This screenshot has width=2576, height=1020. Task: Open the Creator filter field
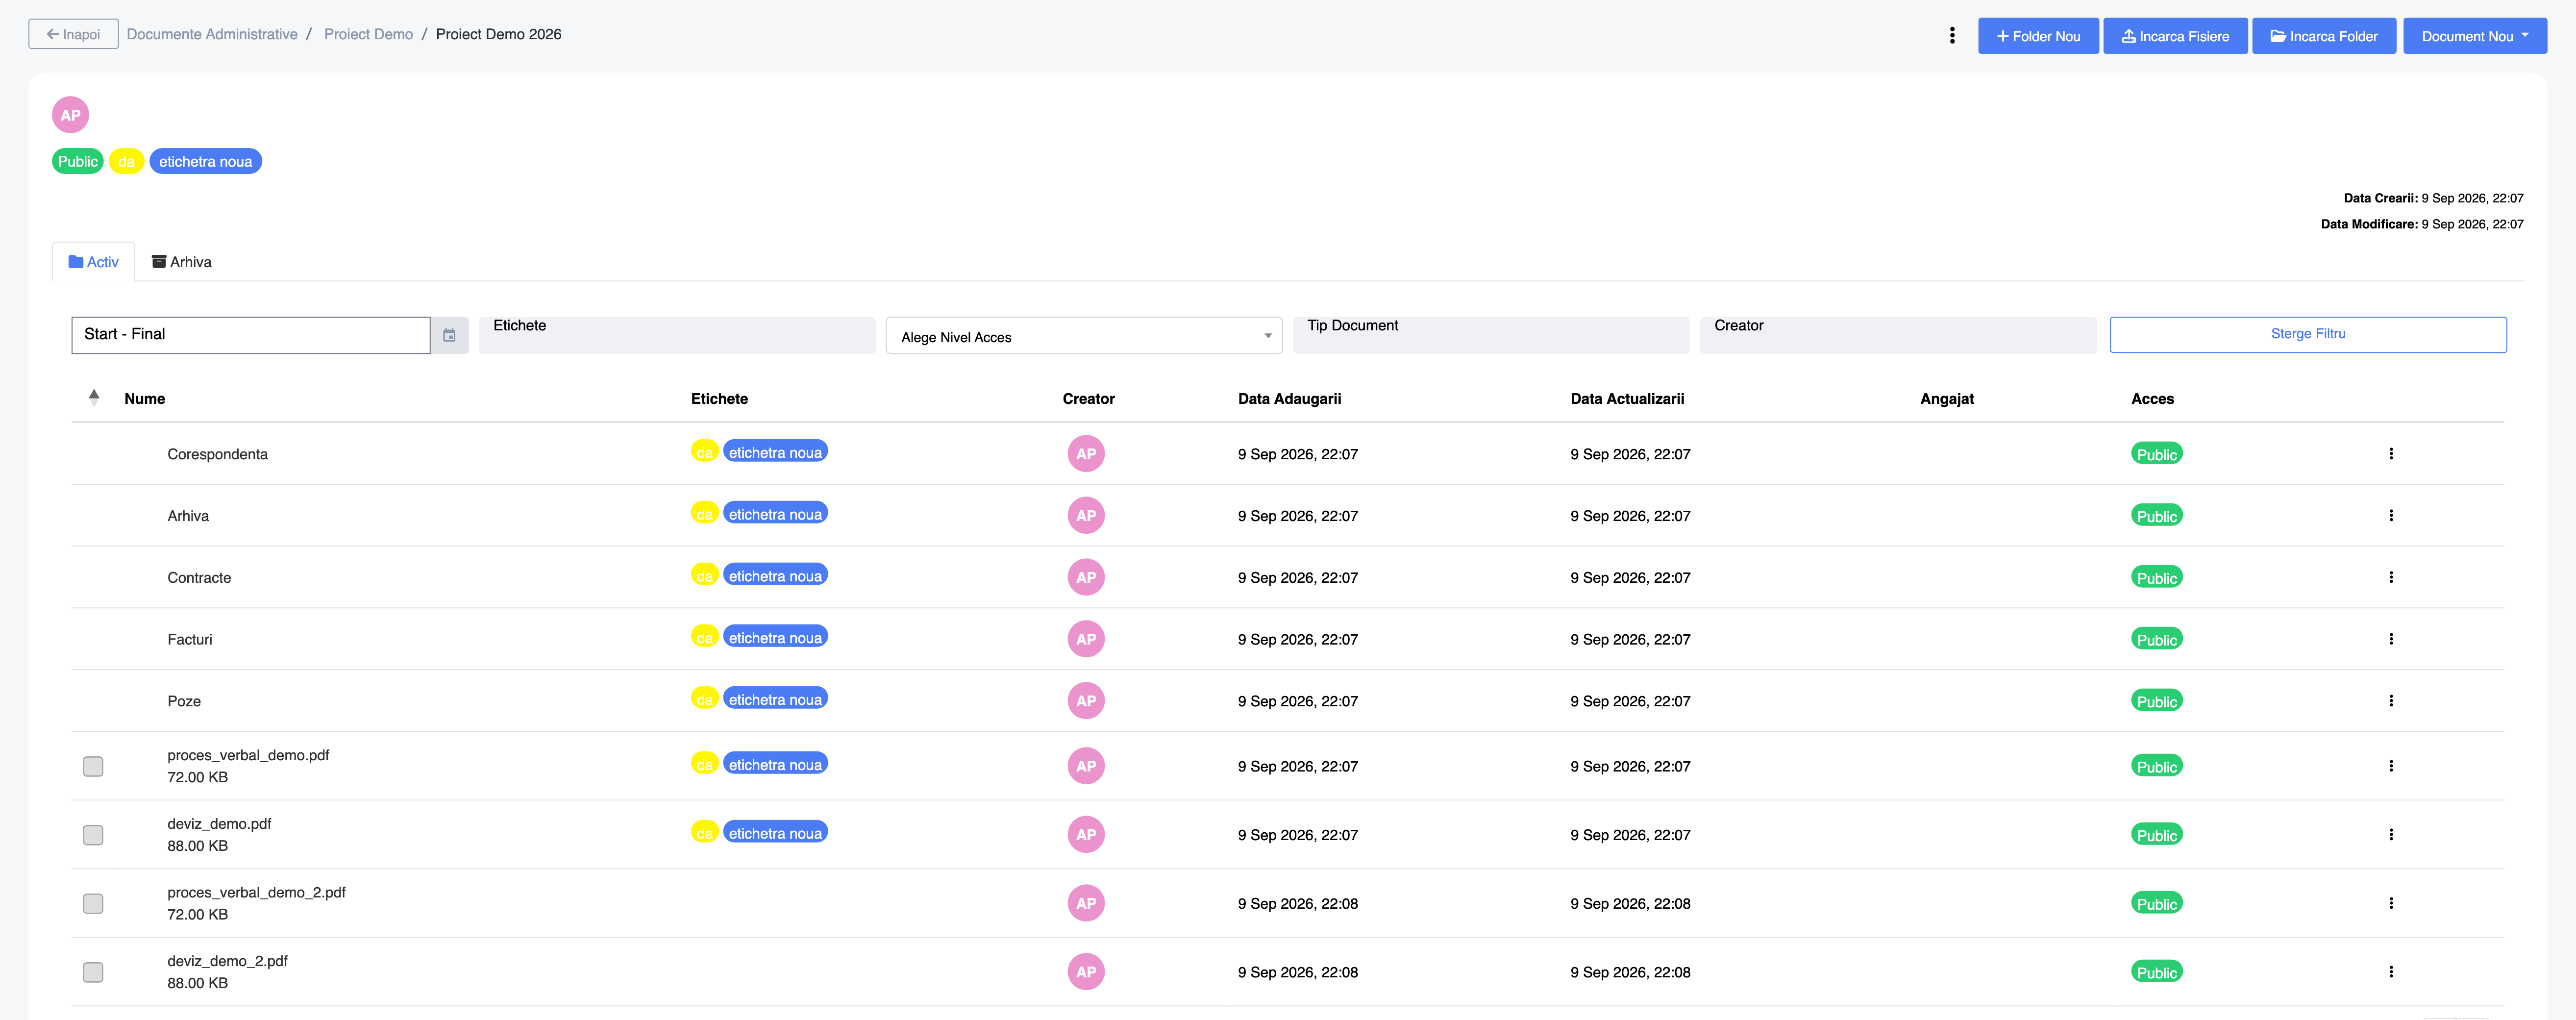pyautogui.click(x=1897, y=335)
